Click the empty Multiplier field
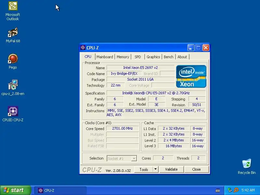Screen dimensions: 260x195 click(x=123, y=134)
